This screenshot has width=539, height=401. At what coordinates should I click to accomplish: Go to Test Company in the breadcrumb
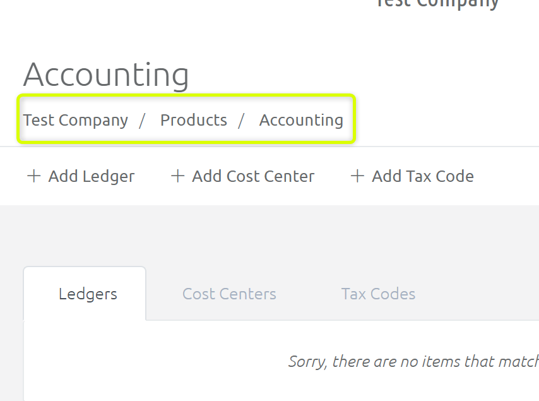pos(76,121)
